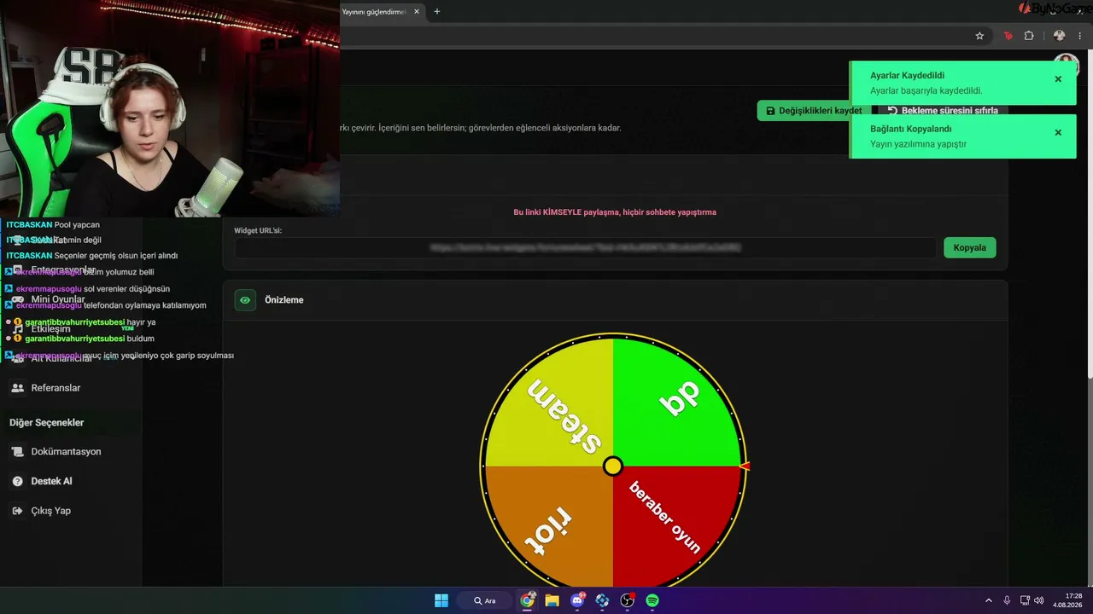The width and height of the screenshot is (1093, 614).
Task: Click the taskbar microphone icon
Action: tap(1008, 600)
